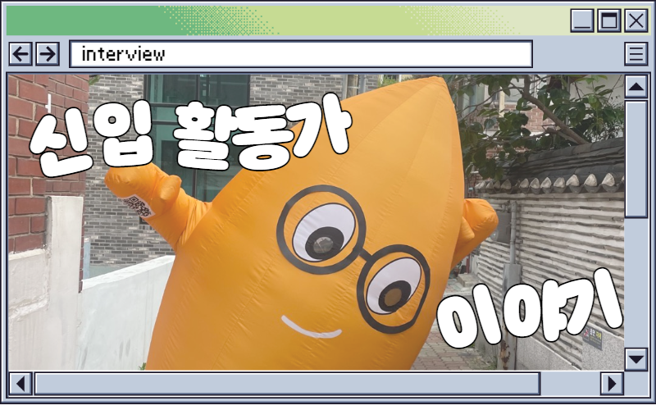Click the vertical scrollbar up arrow
The height and width of the screenshot is (410, 656).
pos(636,87)
